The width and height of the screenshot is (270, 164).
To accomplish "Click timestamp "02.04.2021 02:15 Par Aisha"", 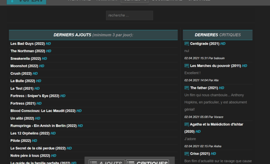I will coord(203,146).
